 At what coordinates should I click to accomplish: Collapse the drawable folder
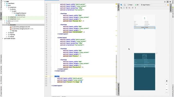point(7,25)
